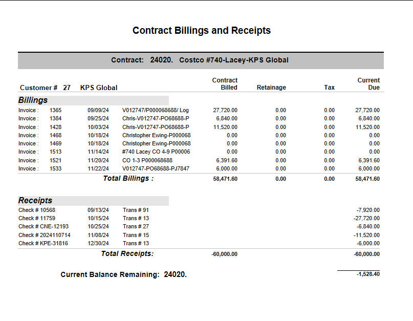
Task: Click the 'Billings' section heading
Action: click(33, 100)
